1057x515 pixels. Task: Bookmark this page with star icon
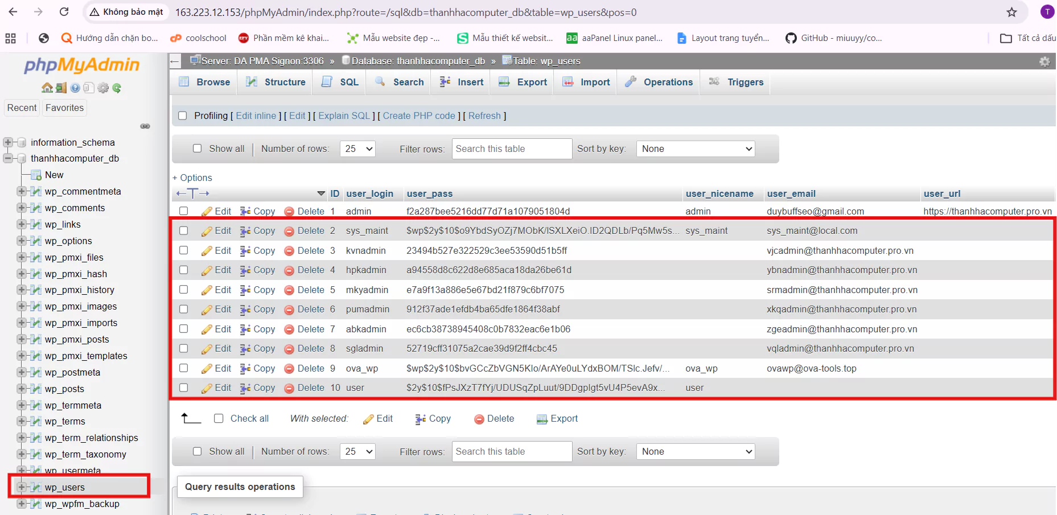coord(1011,12)
